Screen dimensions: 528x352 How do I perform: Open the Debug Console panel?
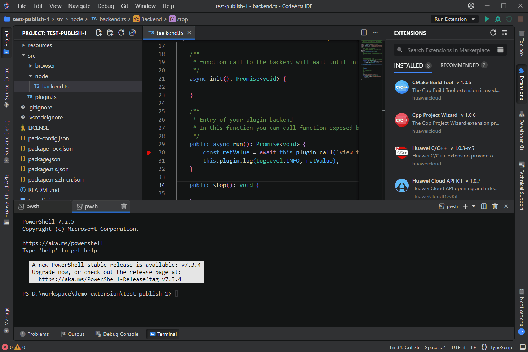(117, 334)
